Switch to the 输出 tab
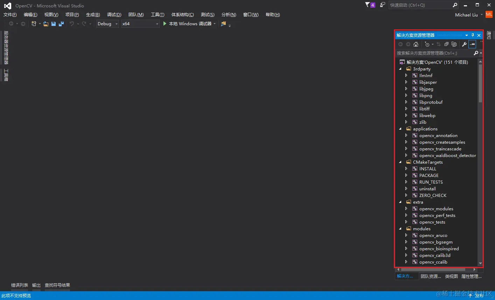 pos(36,285)
